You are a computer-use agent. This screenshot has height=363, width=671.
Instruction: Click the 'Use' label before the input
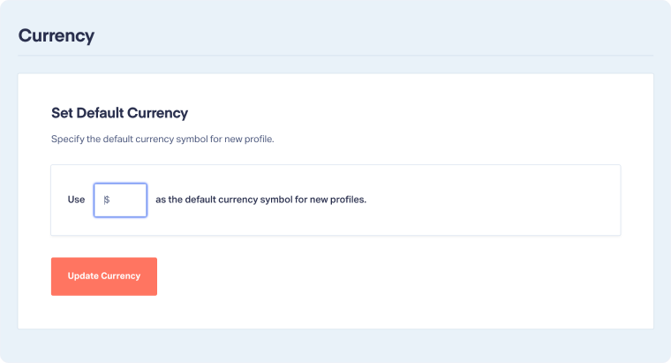point(76,200)
